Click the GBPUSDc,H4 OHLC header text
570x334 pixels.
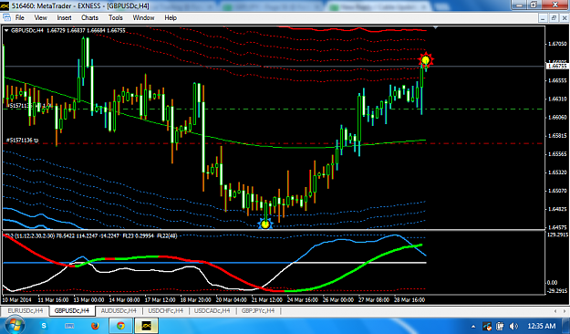pos(68,30)
